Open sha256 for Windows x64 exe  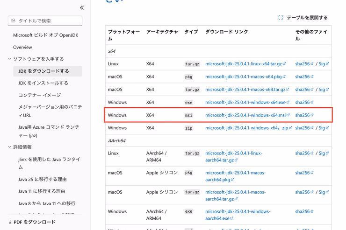tap(304, 102)
